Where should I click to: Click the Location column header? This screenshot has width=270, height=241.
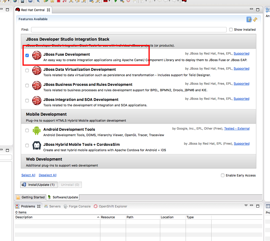pos(173,217)
